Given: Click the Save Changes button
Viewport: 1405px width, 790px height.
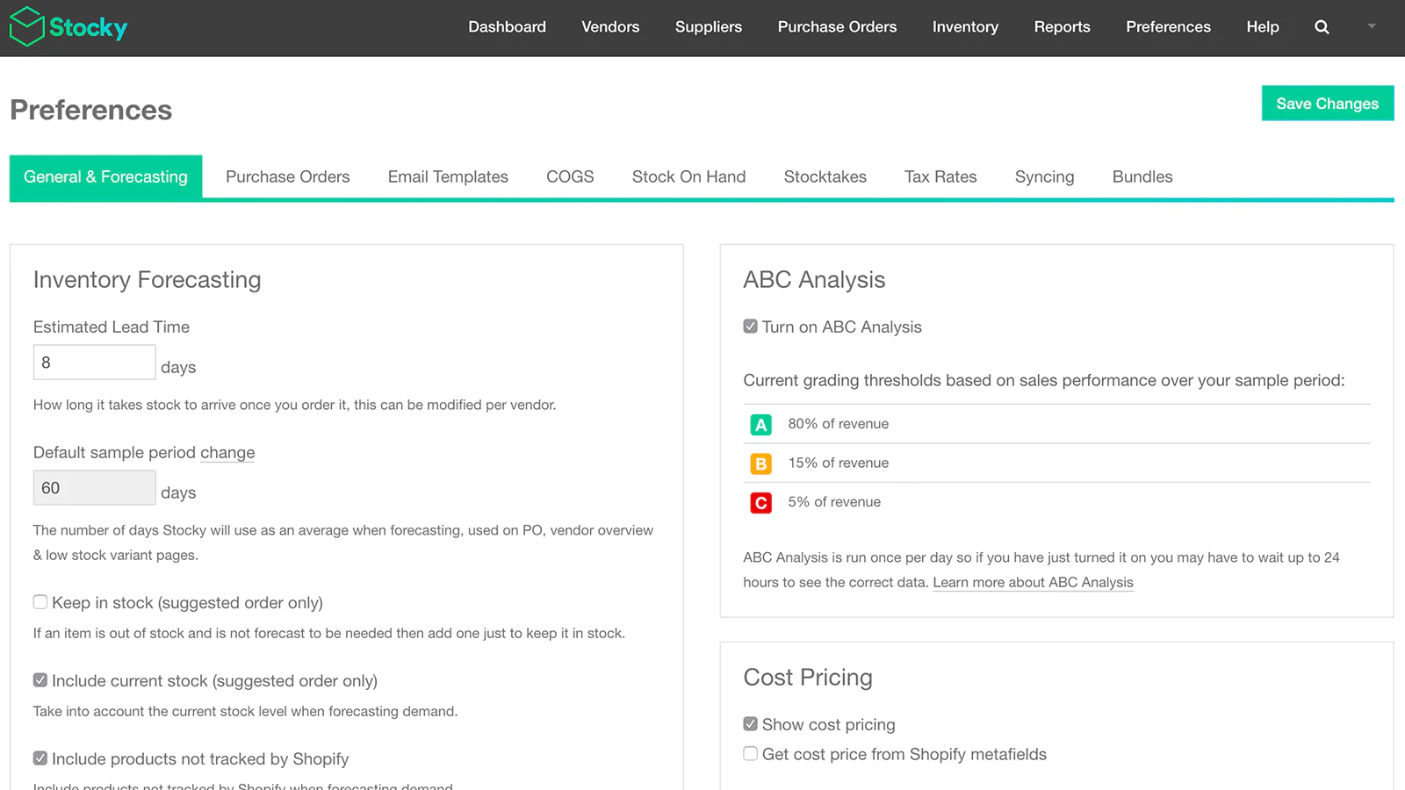Looking at the screenshot, I should tap(1327, 104).
